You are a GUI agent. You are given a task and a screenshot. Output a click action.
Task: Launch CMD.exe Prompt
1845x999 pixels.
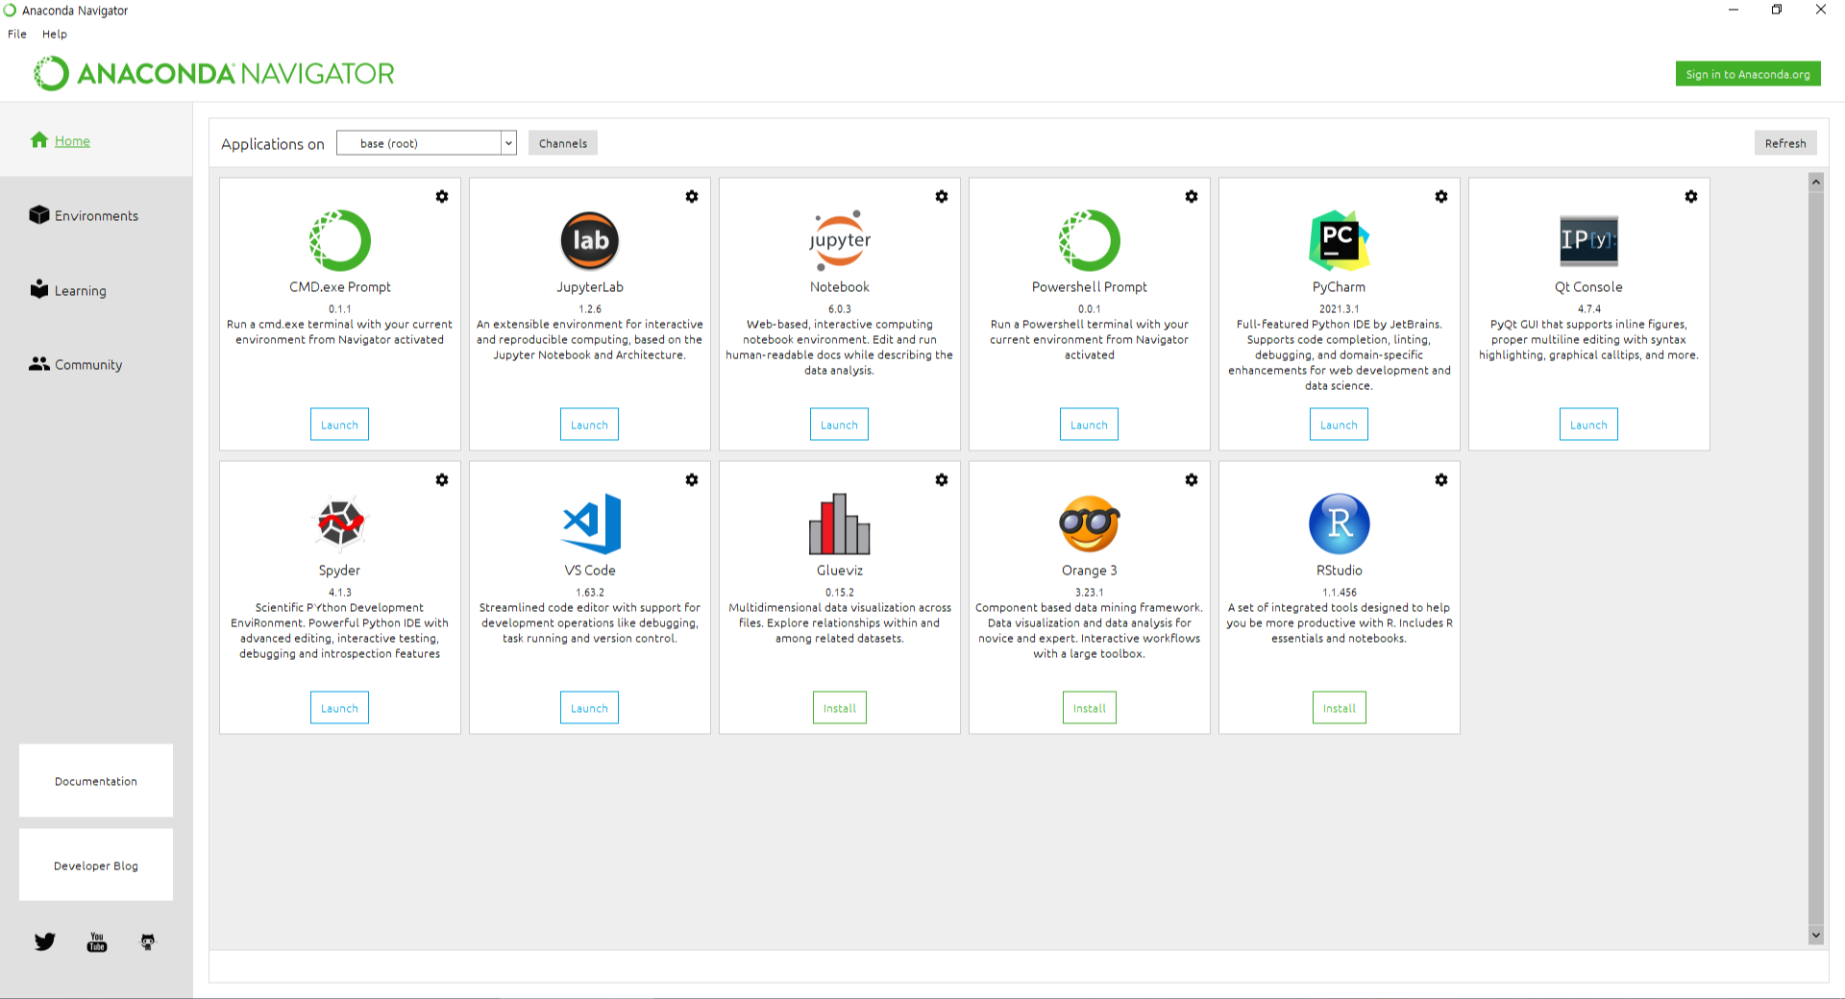coord(339,425)
